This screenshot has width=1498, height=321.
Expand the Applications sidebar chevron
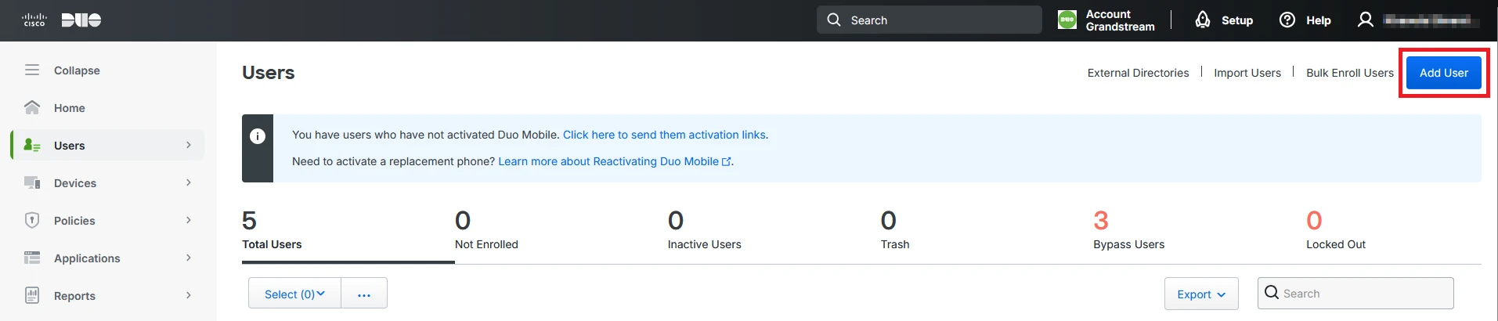click(x=189, y=258)
